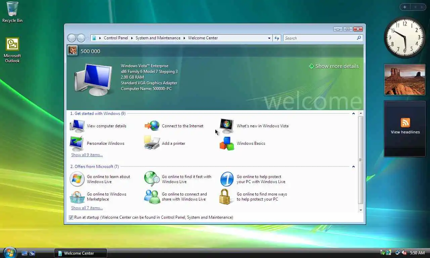Click the Windows Vista Enterprise text
430x258 pixels.
click(144, 66)
